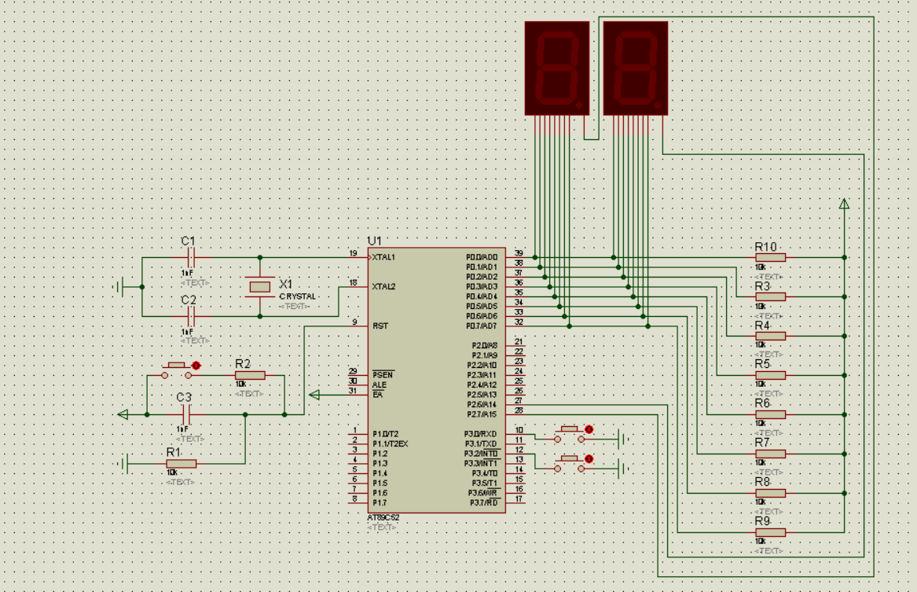Click the ground symbol beside the P3.0 button
Image resolution: width=917 pixels, height=592 pixels.
623,439
